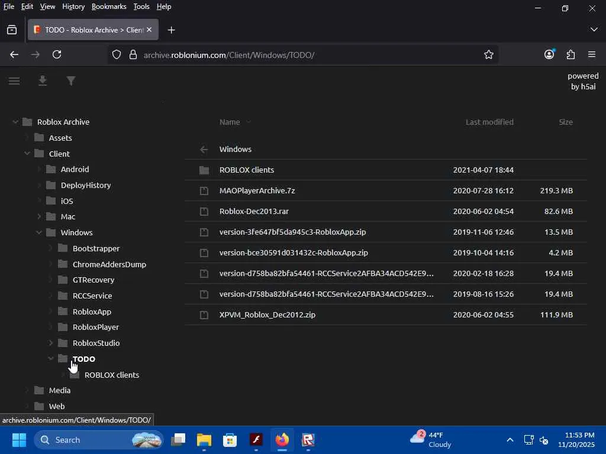Image resolution: width=606 pixels, height=454 pixels.
Task: Collapse the Roblox Archive tree root
Action: coord(15,122)
